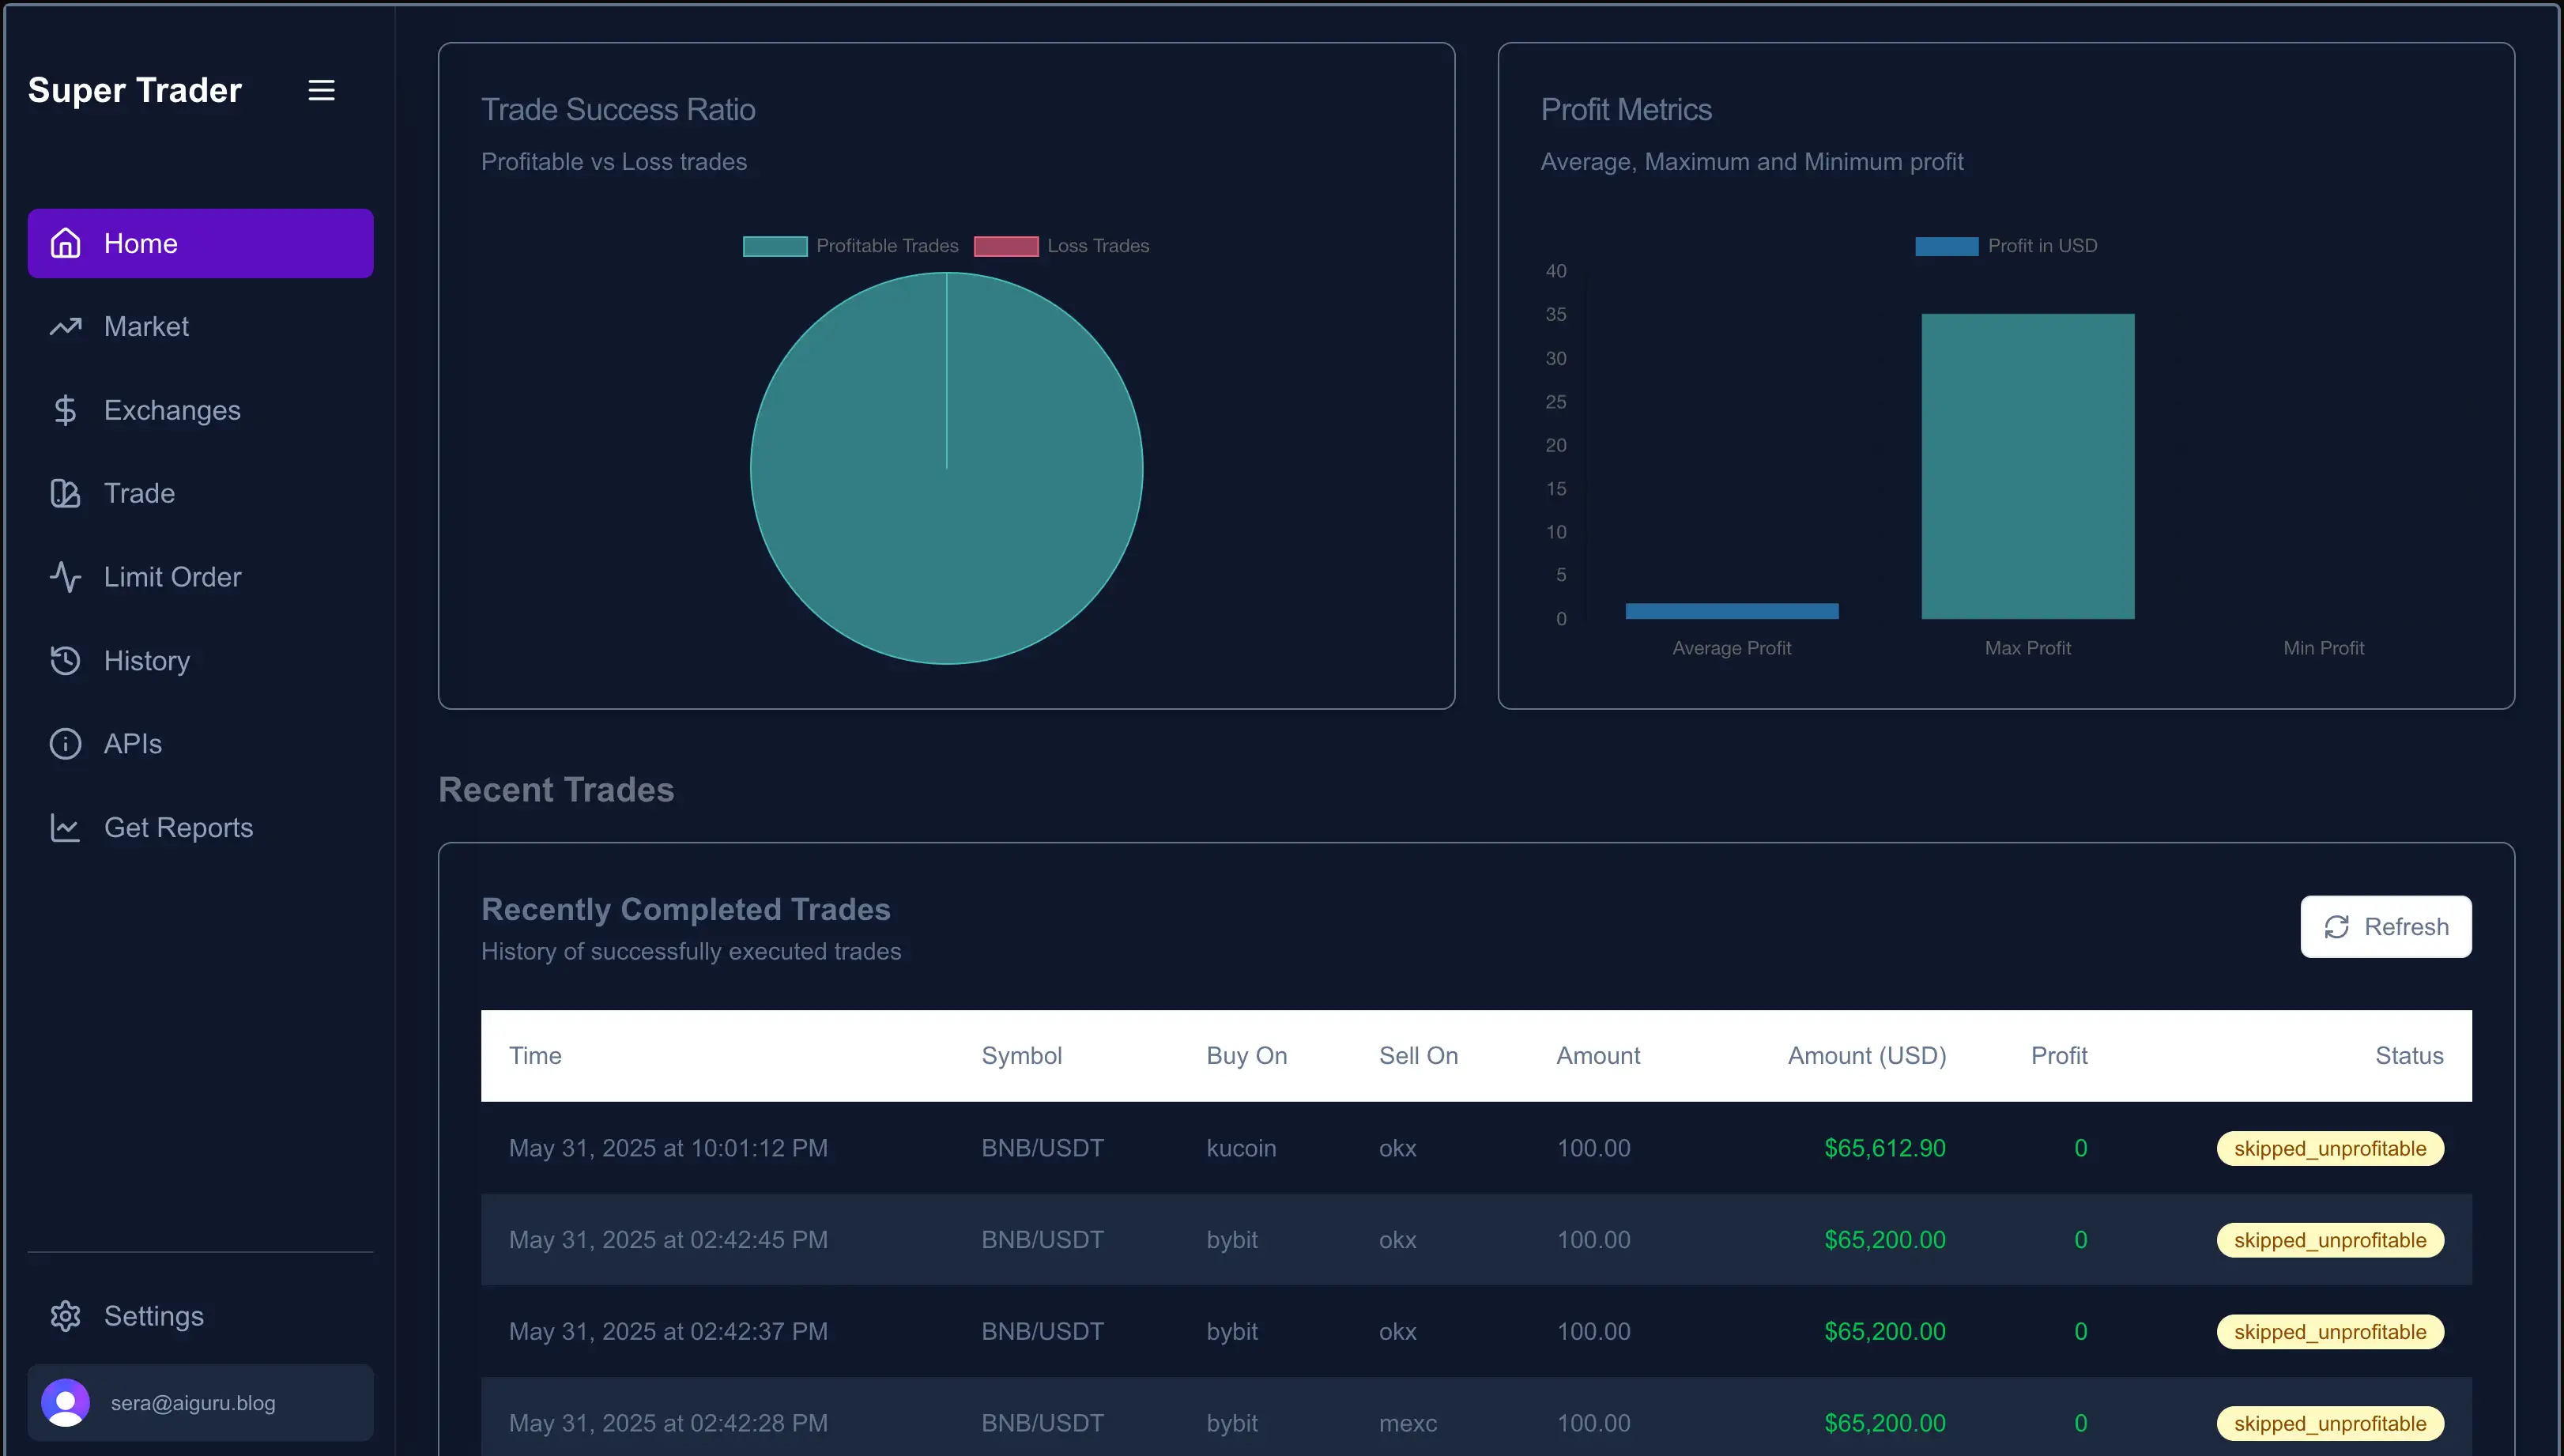Click the Refresh button above the trades table
The height and width of the screenshot is (1456, 2564).
(x=2385, y=926)
